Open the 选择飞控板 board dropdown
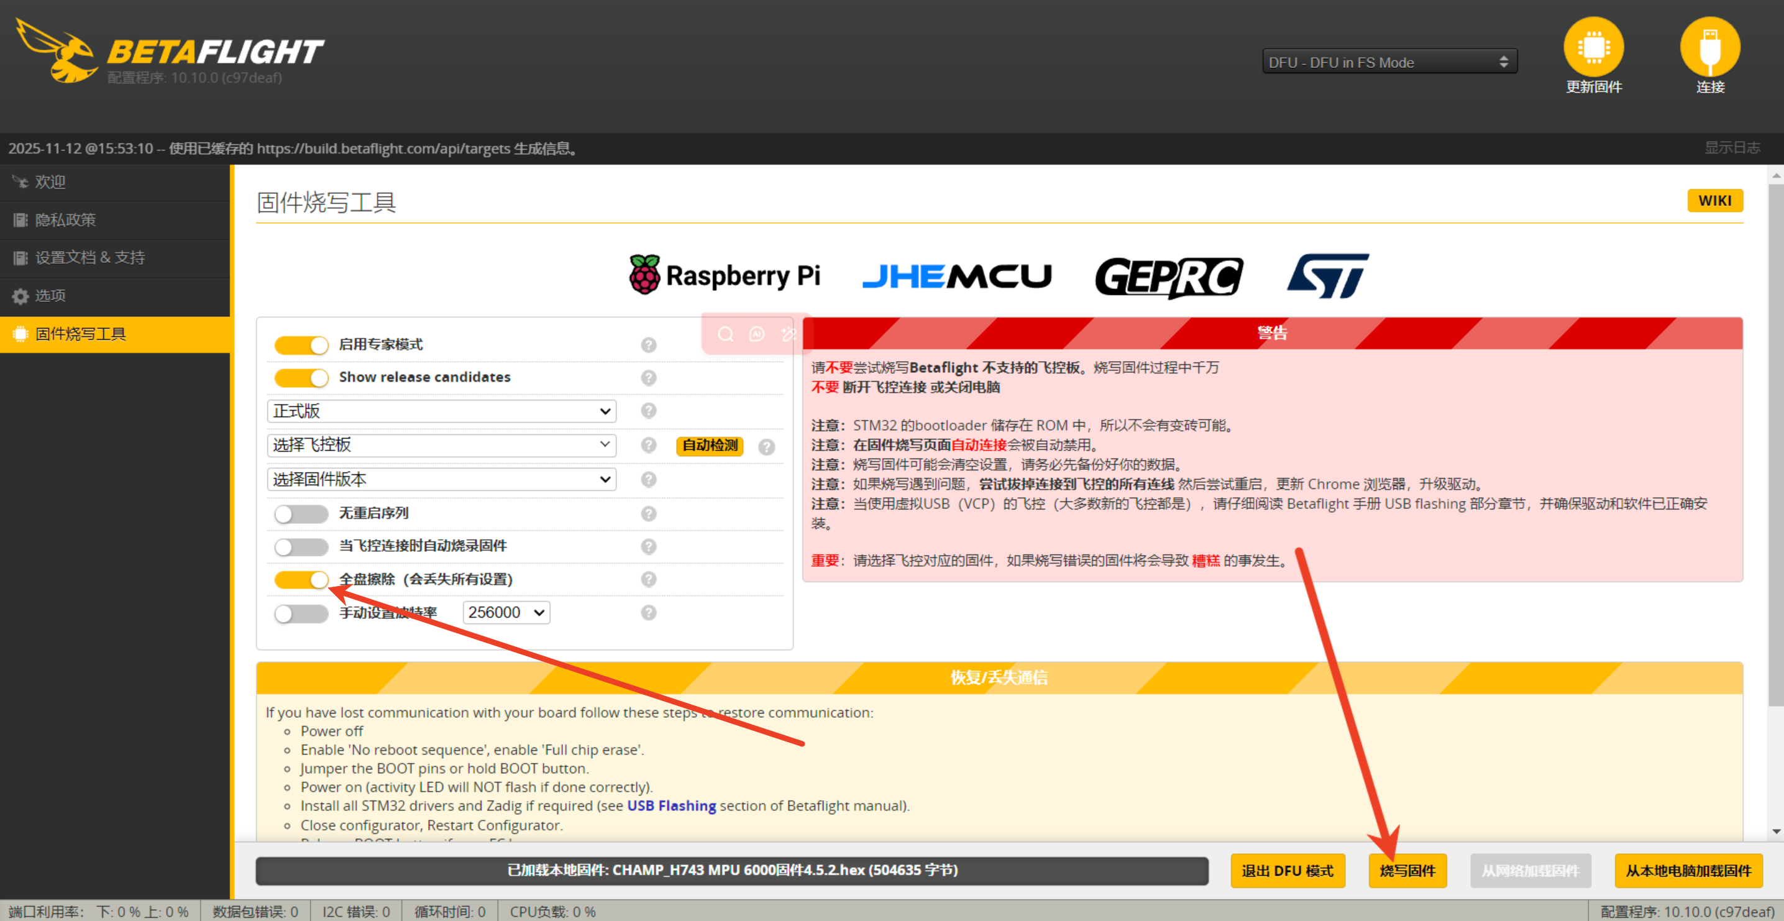Screen dimensions: 1784x921 tap(441, 445)
